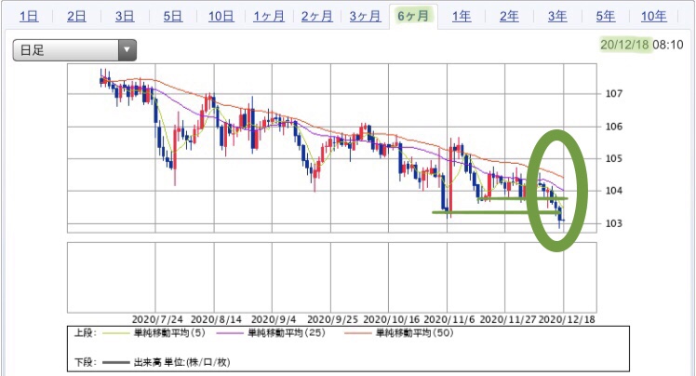Click the 単純移動平均(25) purple legend line
Viewport: 696px width, 376px height.
(230, 333)
